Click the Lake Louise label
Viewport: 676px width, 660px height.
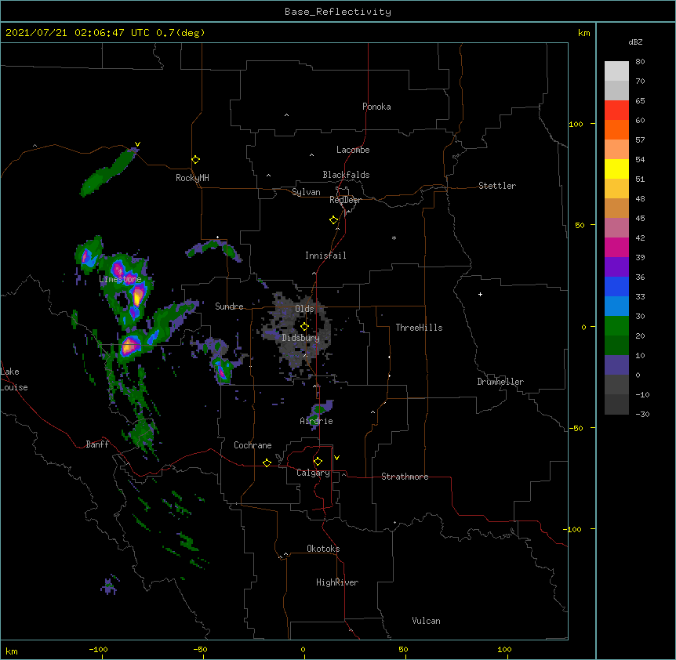14,379
